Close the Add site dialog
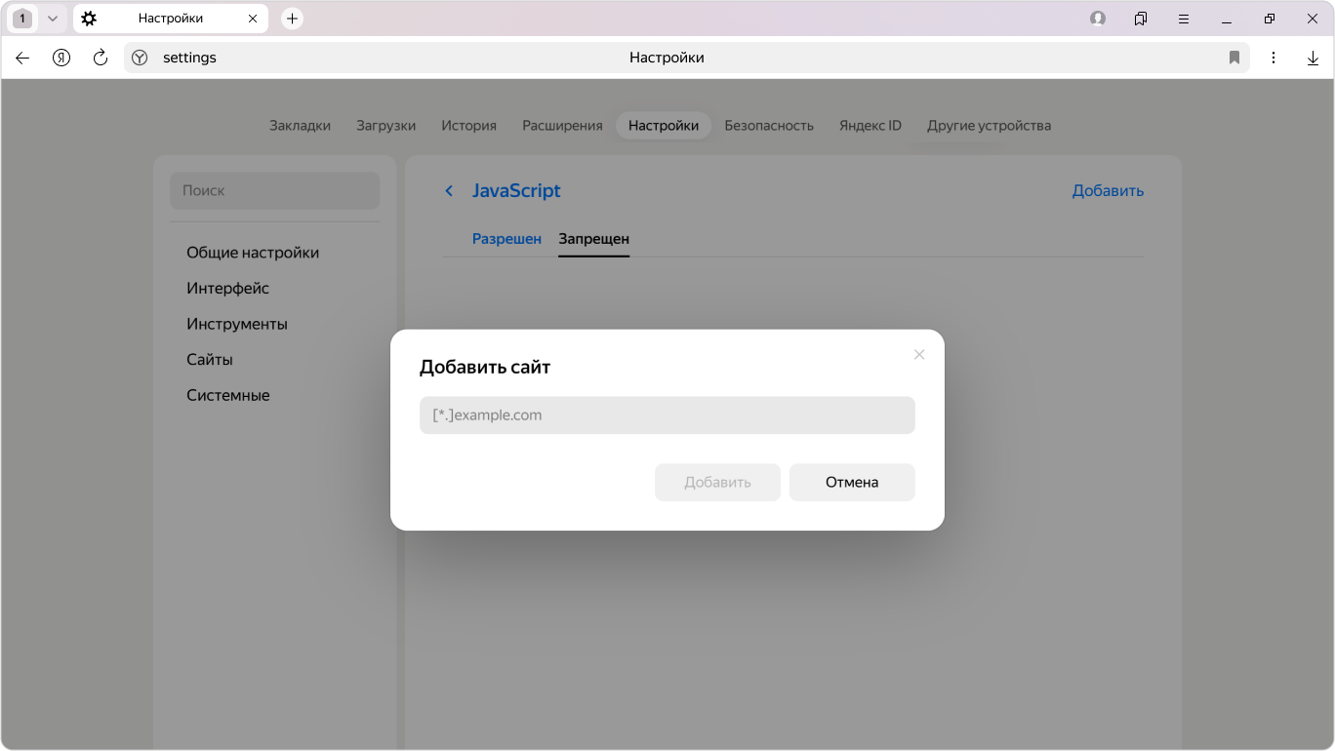Viewport: 1335px width, 751px height. coord(918,355)
